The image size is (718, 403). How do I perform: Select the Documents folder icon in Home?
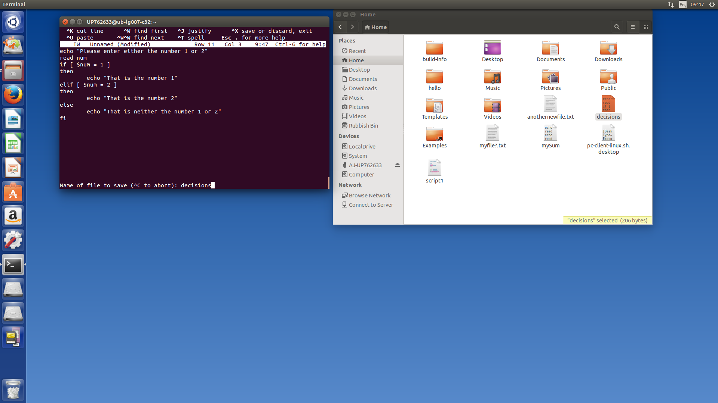[x=550, y=51]
